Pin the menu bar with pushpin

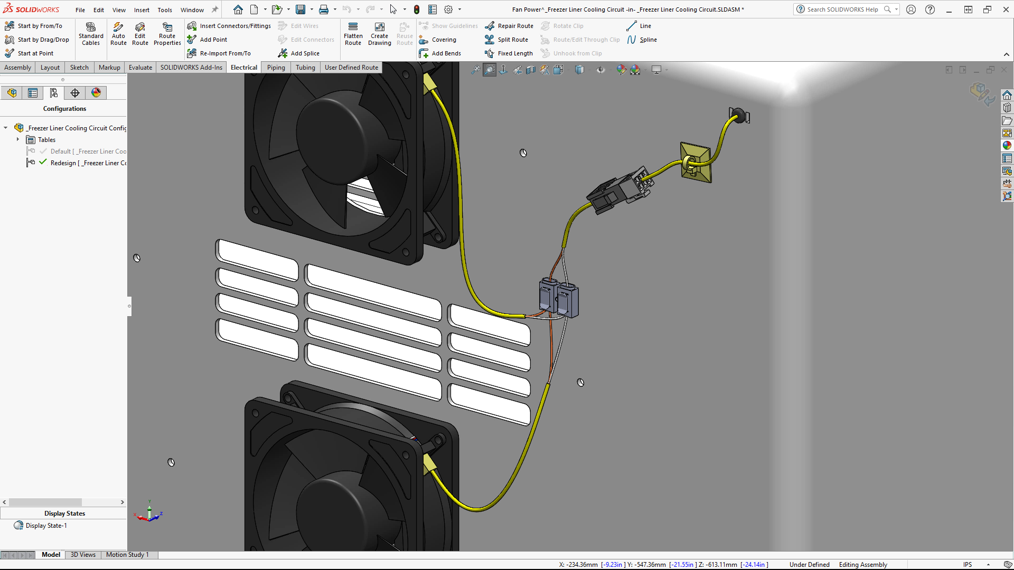pyautogui.click(x=215, y=9)
